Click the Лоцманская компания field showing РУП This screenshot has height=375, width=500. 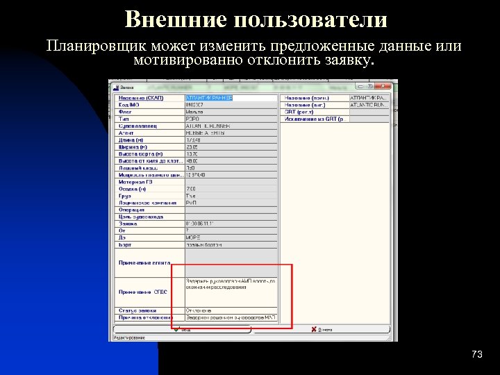click(x=231, y=203)
